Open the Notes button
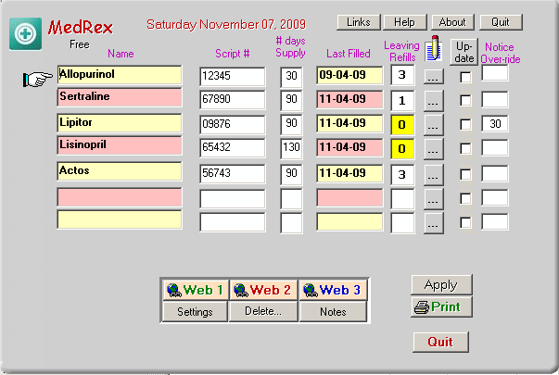559x375 pixels. pos(333,312)
